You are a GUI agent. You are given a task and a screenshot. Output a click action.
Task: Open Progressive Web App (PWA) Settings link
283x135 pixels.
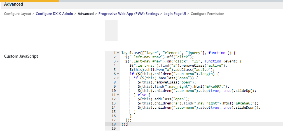coord(129,14)
